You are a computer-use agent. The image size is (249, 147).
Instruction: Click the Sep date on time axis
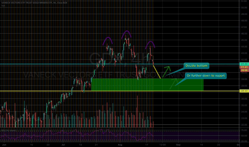pyautogui.click(x=178, y=145)
